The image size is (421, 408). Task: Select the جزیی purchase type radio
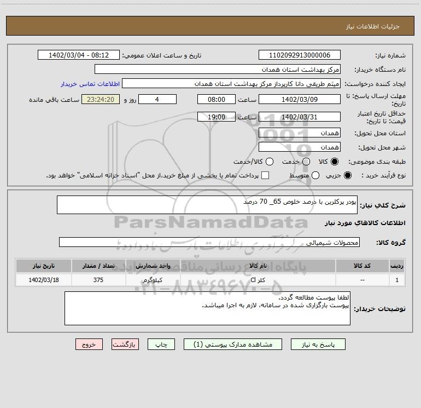pos(347,176)
